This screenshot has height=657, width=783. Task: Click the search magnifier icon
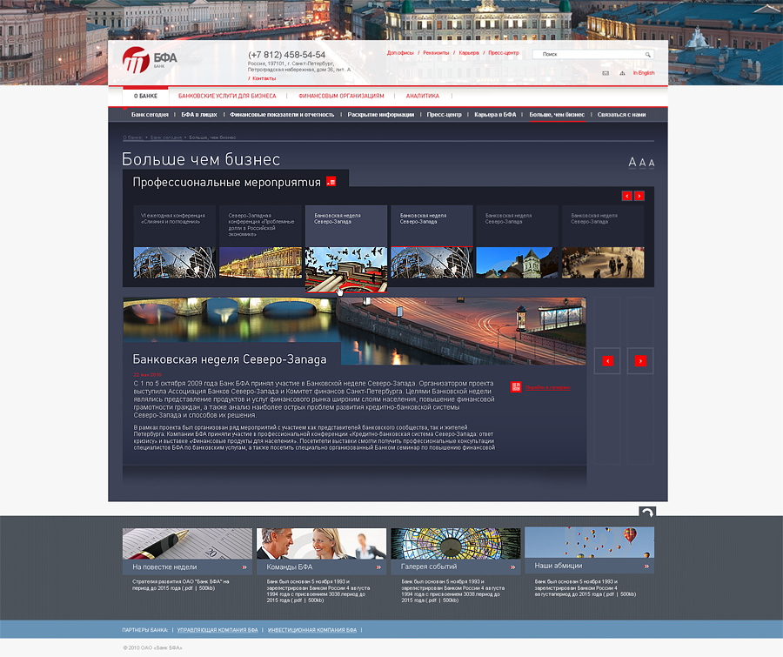coord(647,55)
